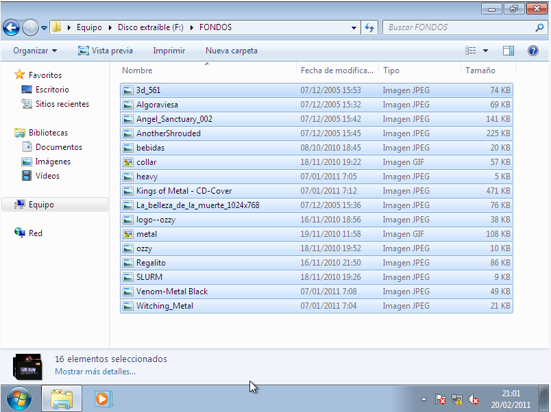The image size is (551, 412).
Task: Click Nueva carpeta toolbar button
Action: [232, 51]
